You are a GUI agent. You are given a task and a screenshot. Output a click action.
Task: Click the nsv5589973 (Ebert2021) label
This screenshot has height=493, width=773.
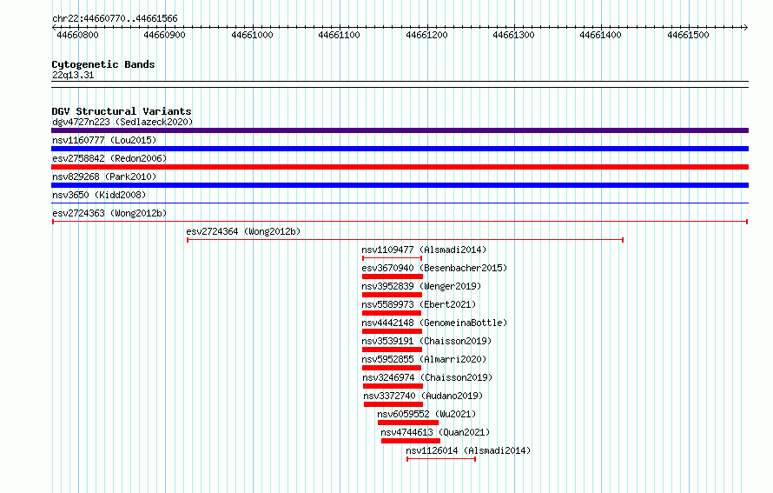click(x=419, y=304)
